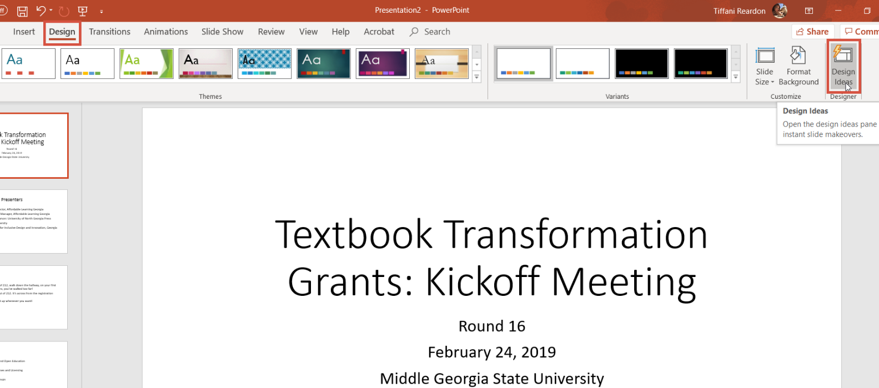Click Tiffani Reardon's profile picture
The width and height of the screenshot is (879, 388).
[x=780, y=11]
